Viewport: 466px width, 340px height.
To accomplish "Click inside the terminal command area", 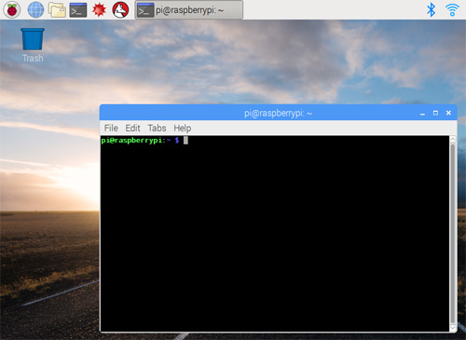I will (x=275, y=234).
